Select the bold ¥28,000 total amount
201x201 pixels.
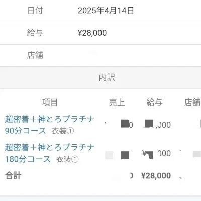pos(156,176)
